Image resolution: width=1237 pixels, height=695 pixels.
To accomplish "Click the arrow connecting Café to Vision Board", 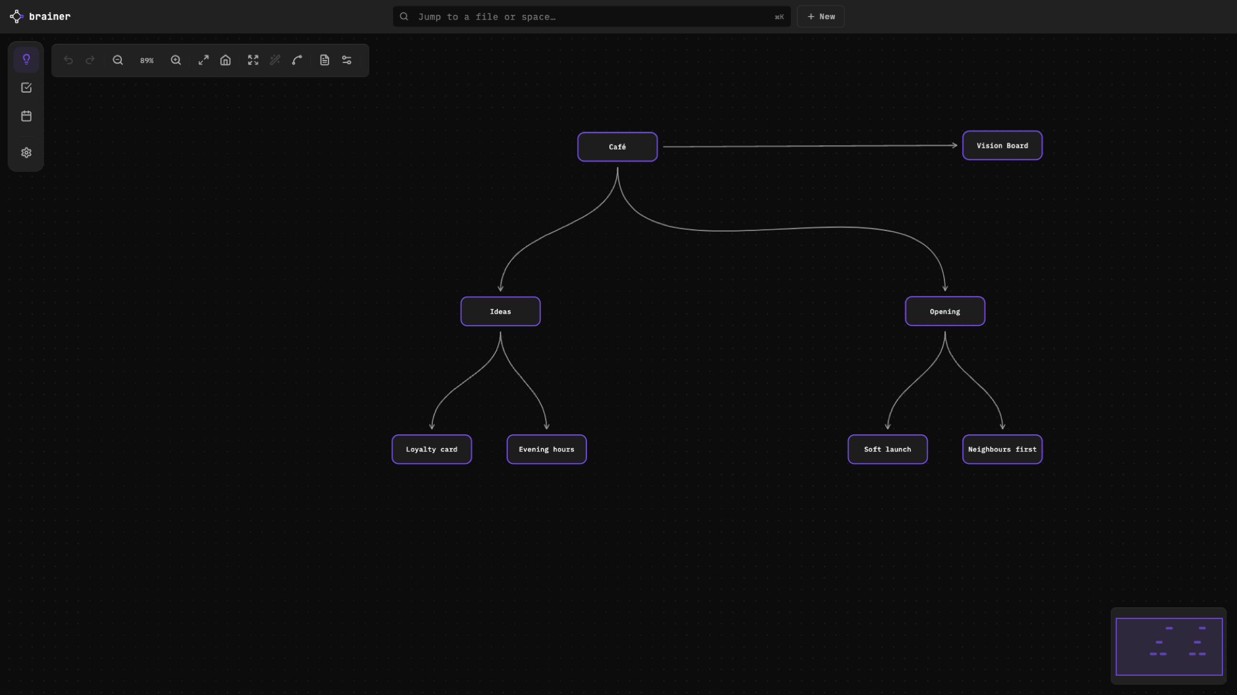I will (810, 146).
